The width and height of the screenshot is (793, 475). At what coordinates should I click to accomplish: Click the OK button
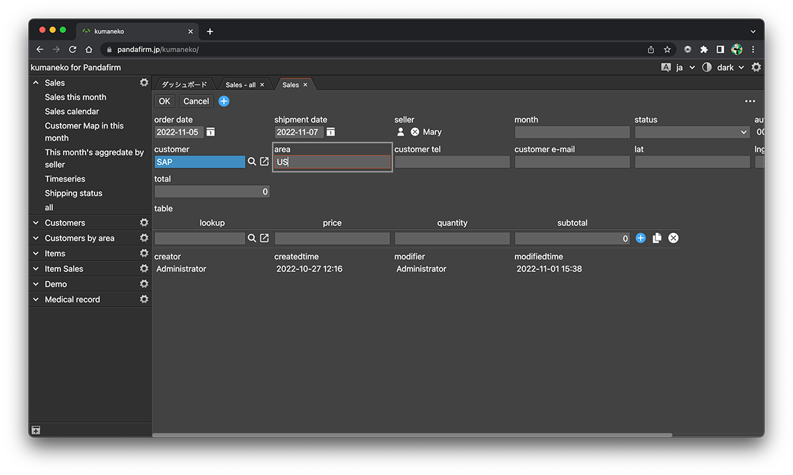(x=164, y=102)
